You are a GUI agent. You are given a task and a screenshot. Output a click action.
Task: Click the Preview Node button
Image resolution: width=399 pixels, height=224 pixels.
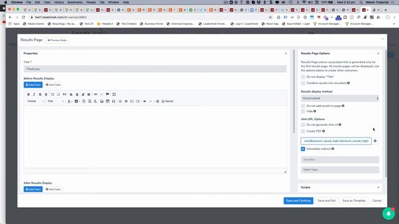[x=57, y=40]
